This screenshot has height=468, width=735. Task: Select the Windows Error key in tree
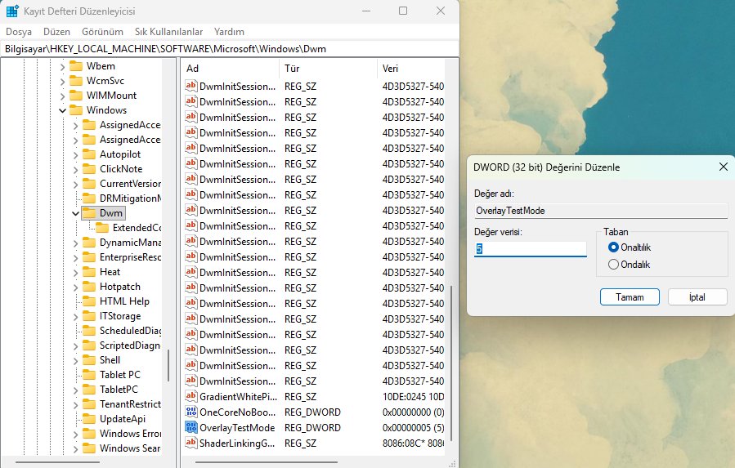pyautogui.click(x=130, y=434)
